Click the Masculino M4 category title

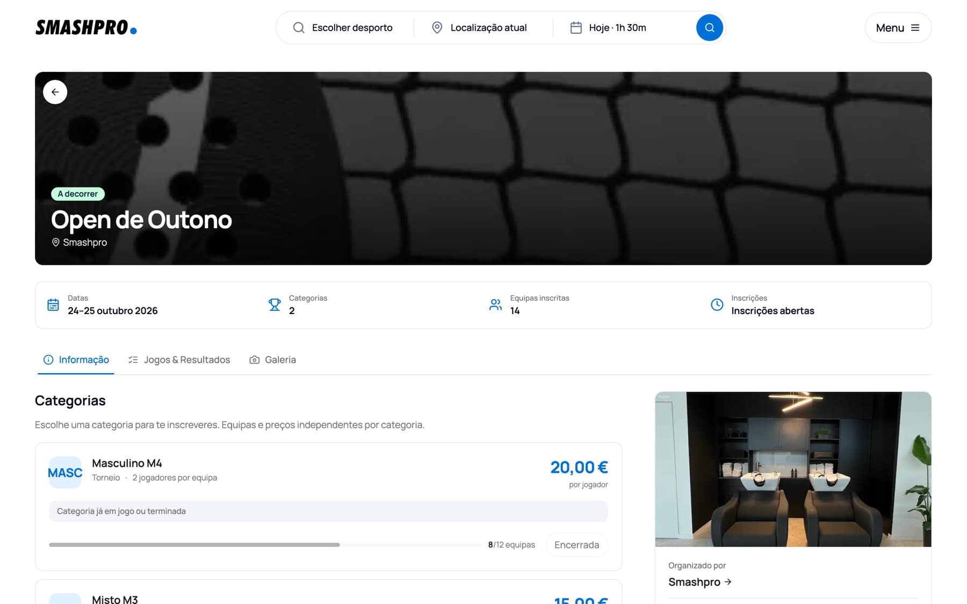point(127,463)
